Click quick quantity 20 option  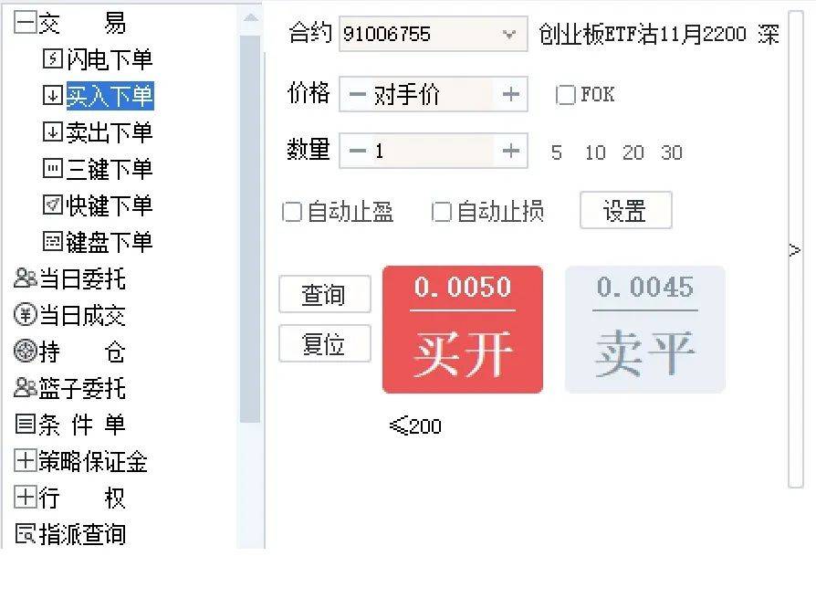click(633, 152)
